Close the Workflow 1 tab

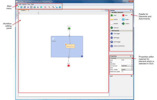[28, 11]
